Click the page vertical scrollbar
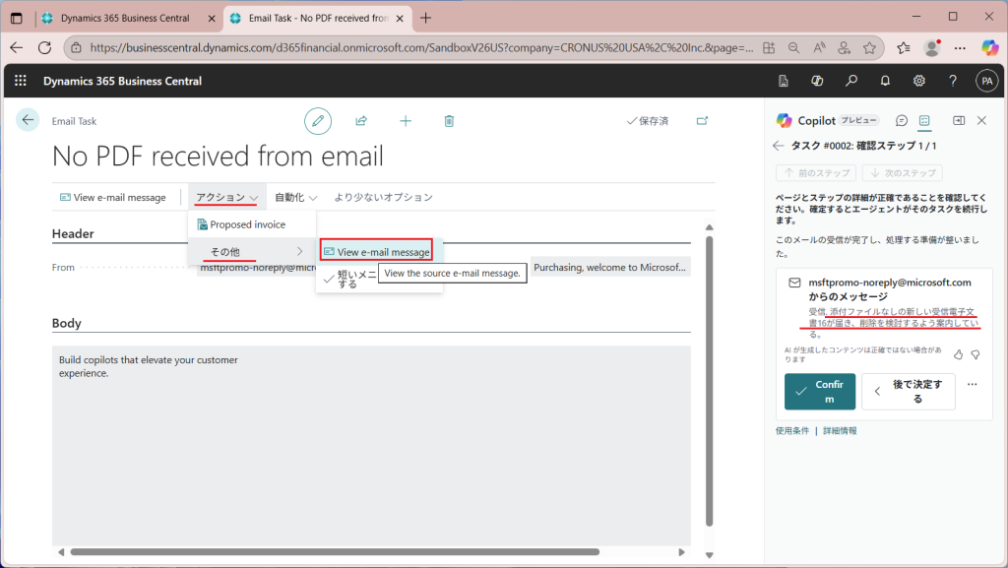The height and width of the screenshot is (568, 1008). point(710,381)
